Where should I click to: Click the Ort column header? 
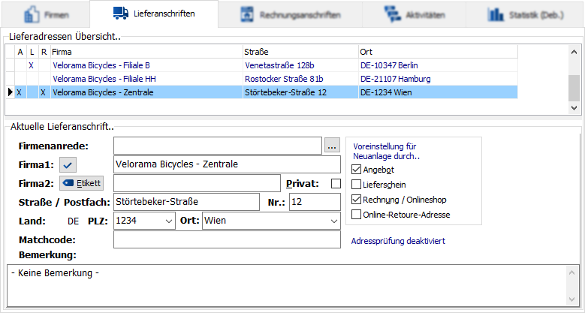[438, 52]
